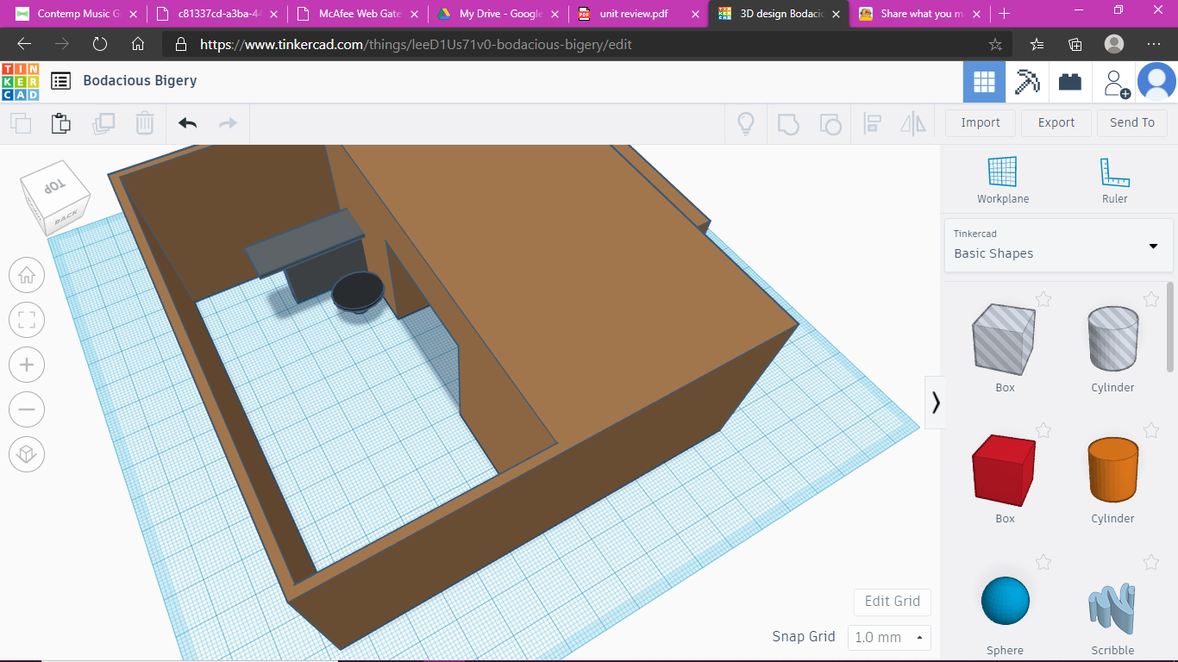The height and width of the screenshot is (662, 1178).
Task: Click the Ungroup shapes icon
Action: (830, 123)
